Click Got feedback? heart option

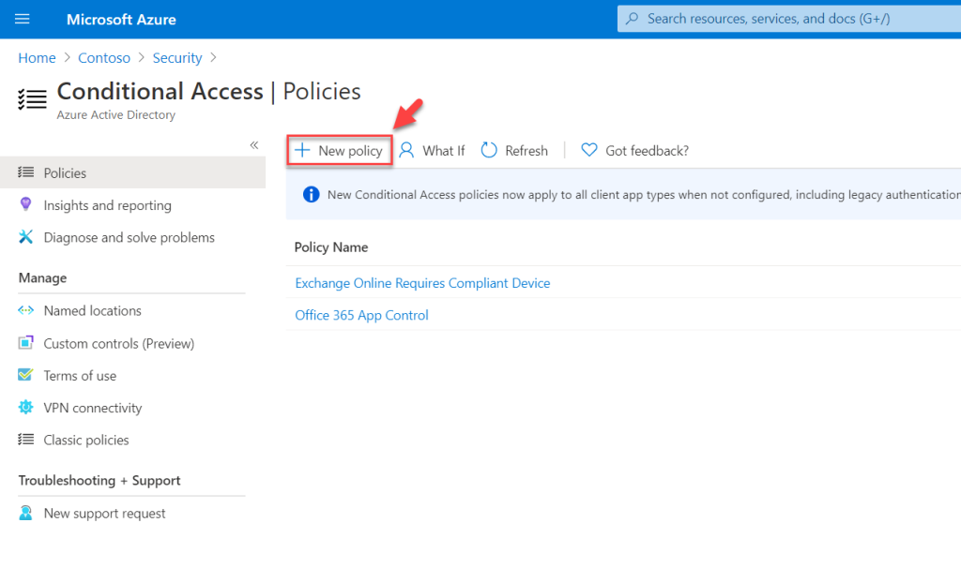point(634,150)
